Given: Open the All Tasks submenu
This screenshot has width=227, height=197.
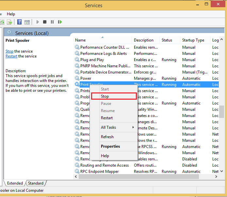Looking at the screenshot, I should coord(114,127).
